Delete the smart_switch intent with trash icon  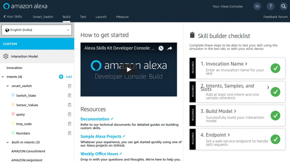point(69,86)
